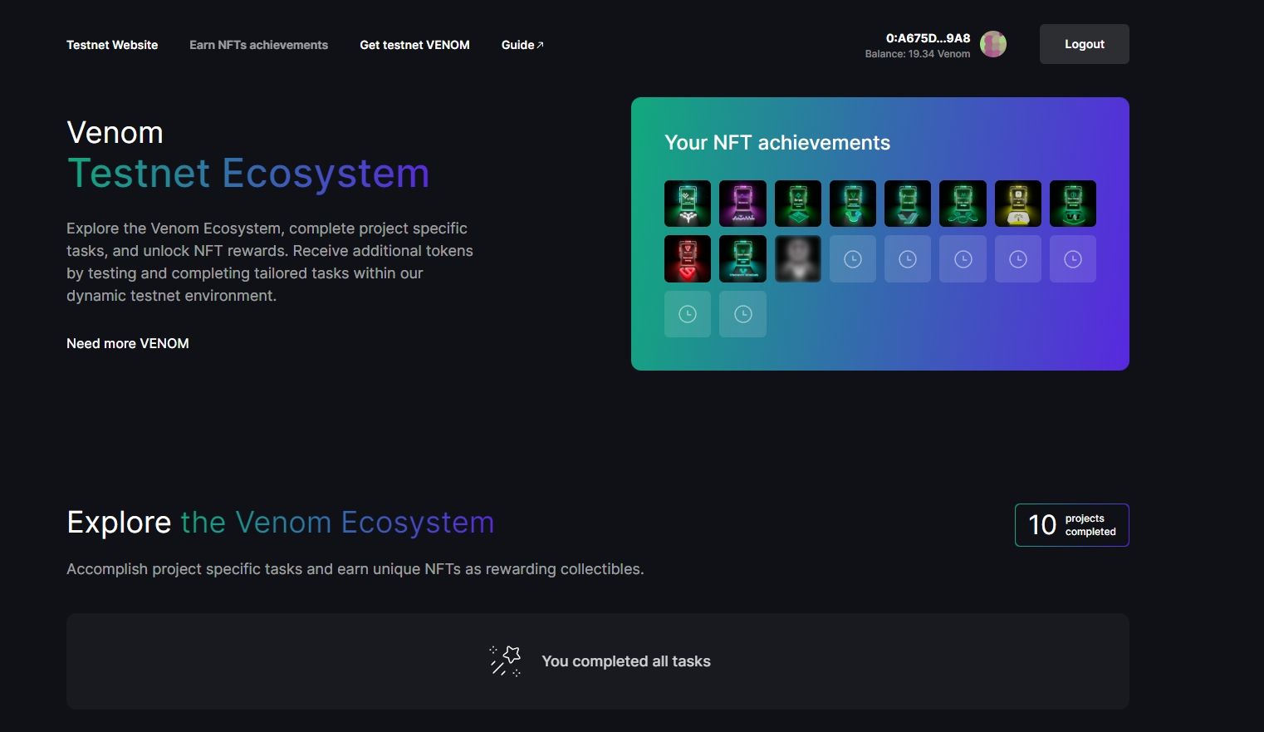The width and height of the screenshot is (1264, 732).
Task: Click 'Explore the Venom Ecosystem' heading
Action: (x=281, y=523)
